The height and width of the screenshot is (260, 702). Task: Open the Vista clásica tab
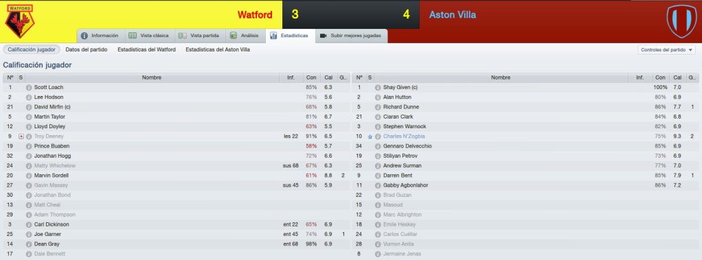point(148,36)
